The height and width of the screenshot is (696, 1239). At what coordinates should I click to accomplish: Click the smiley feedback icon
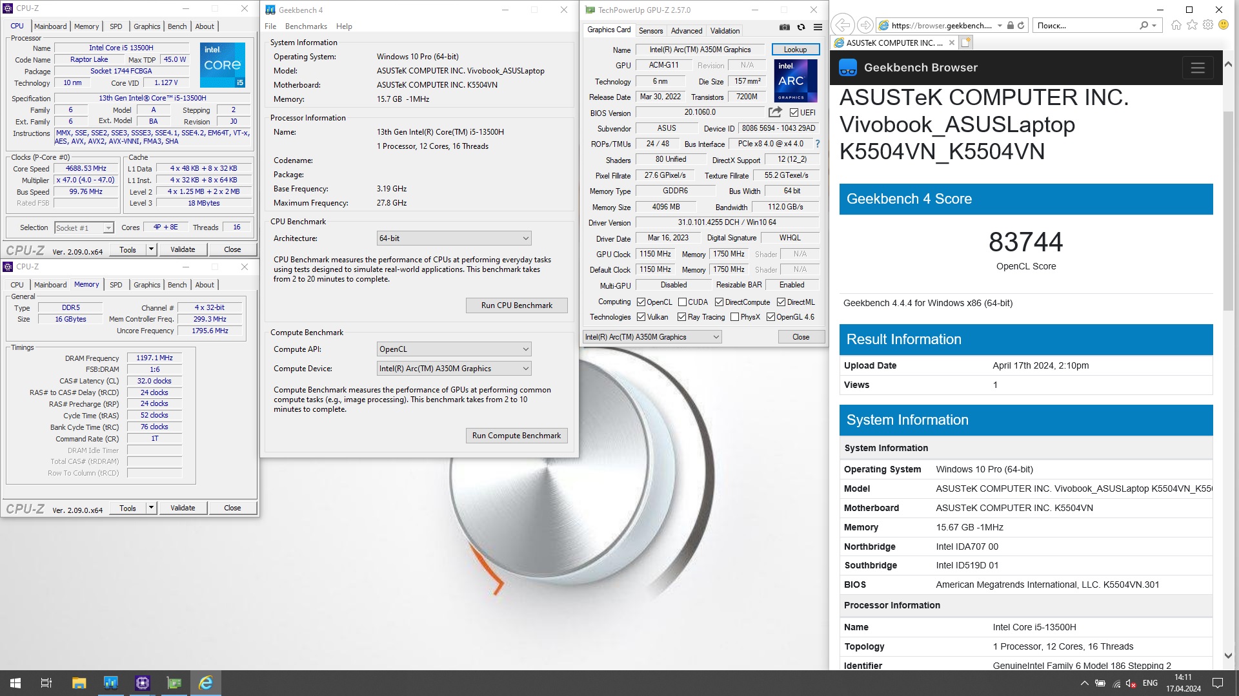[1224, 25]
